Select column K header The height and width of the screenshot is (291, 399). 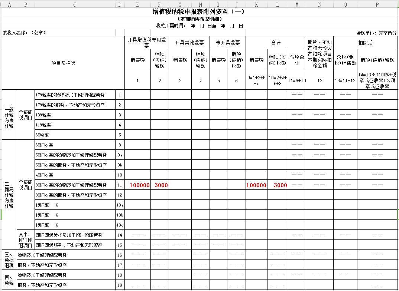point(256,4)
